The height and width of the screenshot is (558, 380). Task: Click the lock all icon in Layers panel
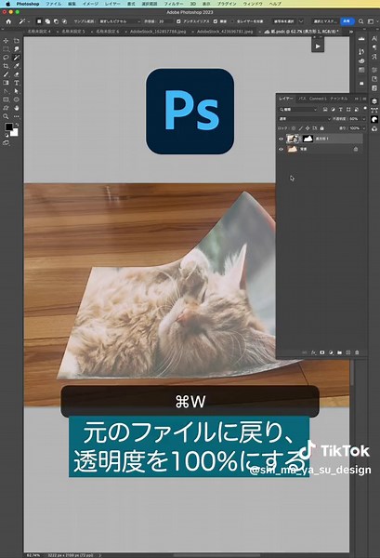coord(322,128)
